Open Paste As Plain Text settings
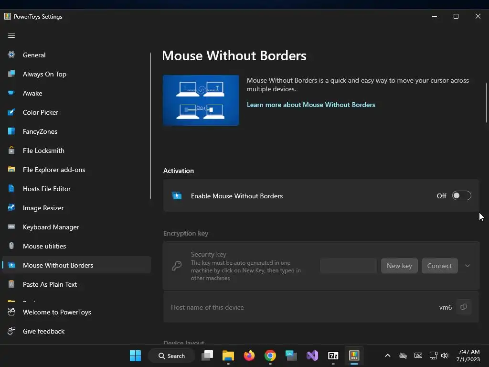489x367 pixels. click(76, 284)
